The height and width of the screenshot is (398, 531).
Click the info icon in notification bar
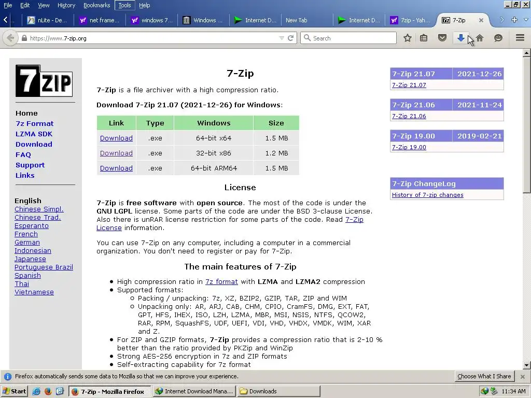click(7, 376)
